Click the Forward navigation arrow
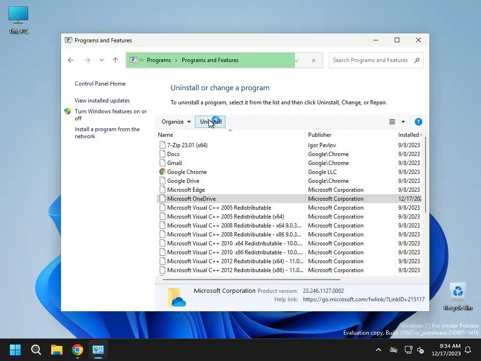The height and width of the screenshot is (361, 481). 87,60
